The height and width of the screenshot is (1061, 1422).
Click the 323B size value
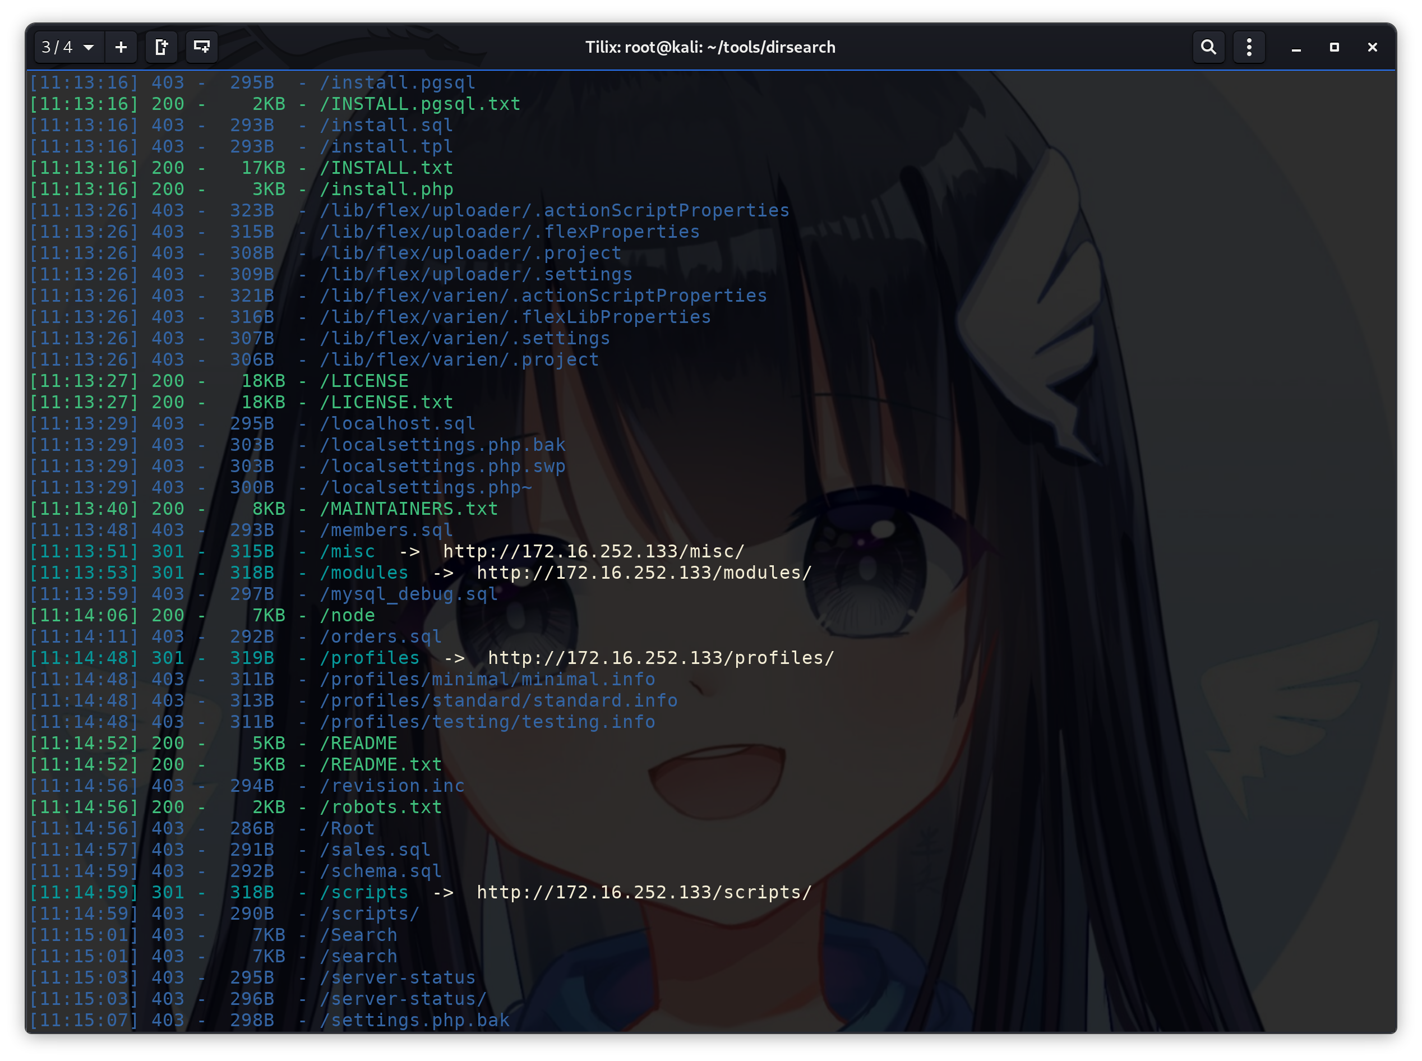click(252, 211)
